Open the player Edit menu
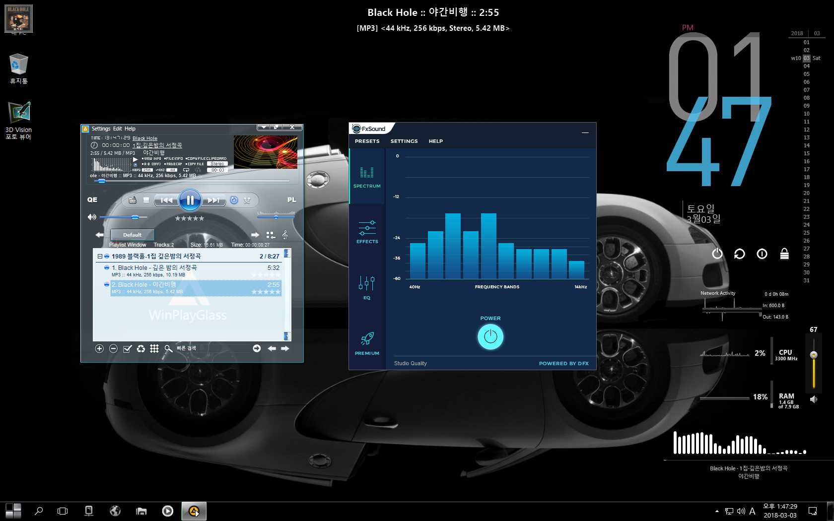The image size is (834, 521). (118, 129)
